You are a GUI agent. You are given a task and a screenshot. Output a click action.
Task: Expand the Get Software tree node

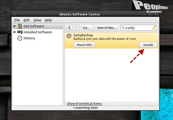click(15, 26)
